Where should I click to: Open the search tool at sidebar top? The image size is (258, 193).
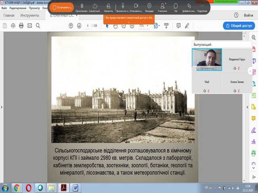tap(254, 37)
